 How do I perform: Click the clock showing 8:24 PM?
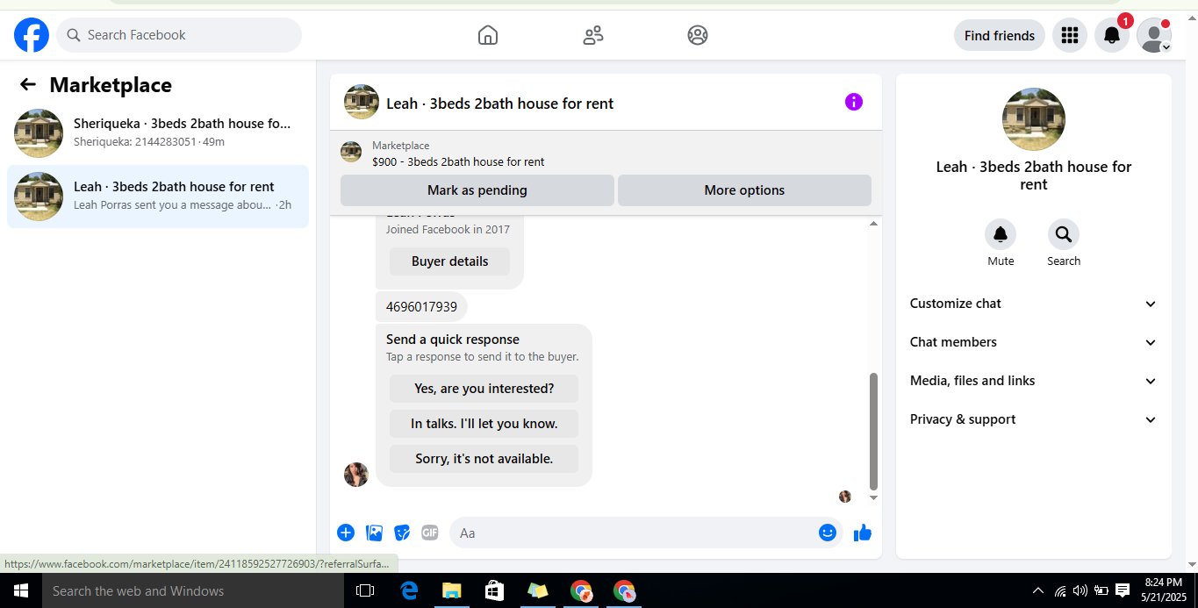(x=1164, y=582)
